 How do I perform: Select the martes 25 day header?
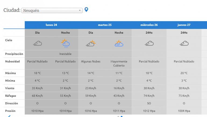[105, 25]
